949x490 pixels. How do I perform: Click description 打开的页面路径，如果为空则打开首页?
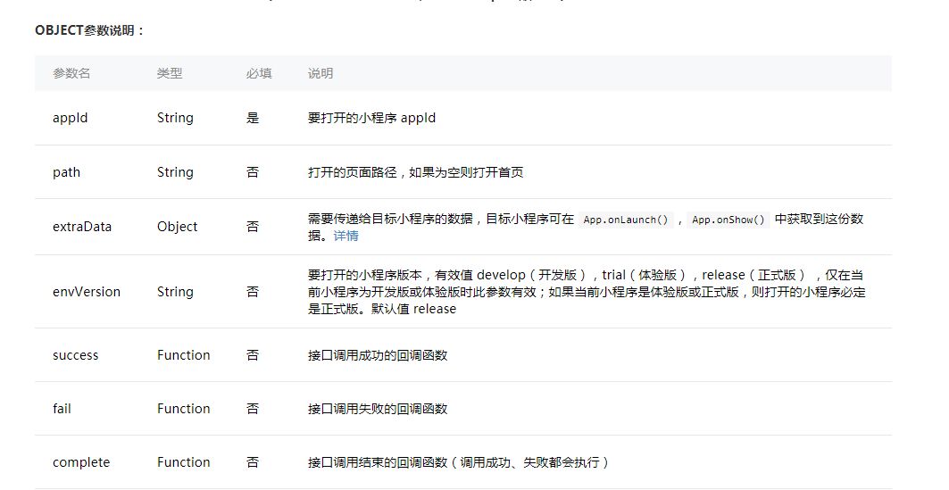[415, 172]
